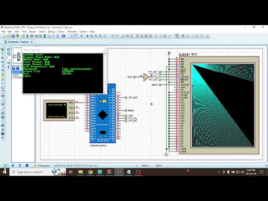
Task: Select the 2D Graphics Arc tool
Action: tap(3, 121)
